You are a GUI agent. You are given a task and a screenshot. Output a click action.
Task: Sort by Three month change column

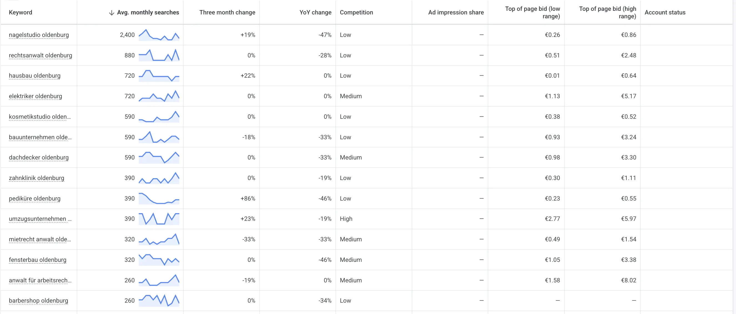click(x=227, y=12)
